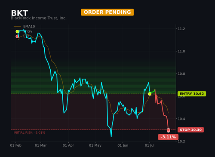
Task: Click the ENTRY 10.62 price label
Action: (x=192, y=94)
